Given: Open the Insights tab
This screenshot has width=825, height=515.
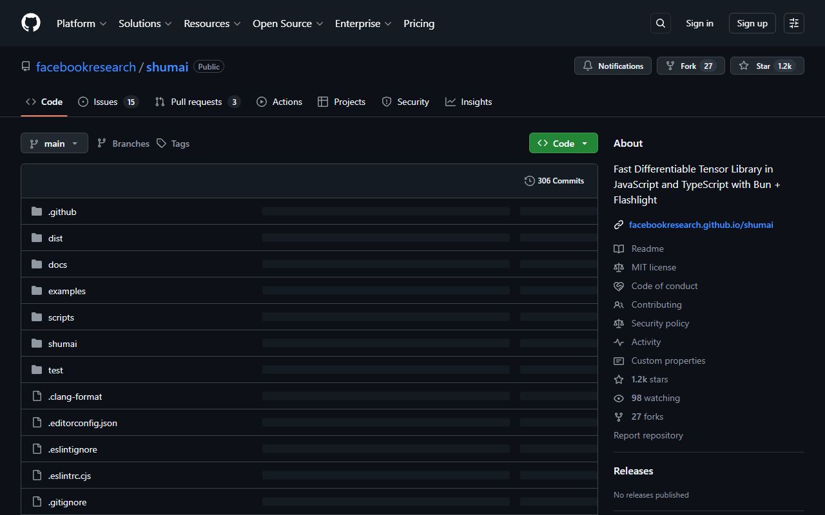Looking at the screenshot, I should (476, 102).
